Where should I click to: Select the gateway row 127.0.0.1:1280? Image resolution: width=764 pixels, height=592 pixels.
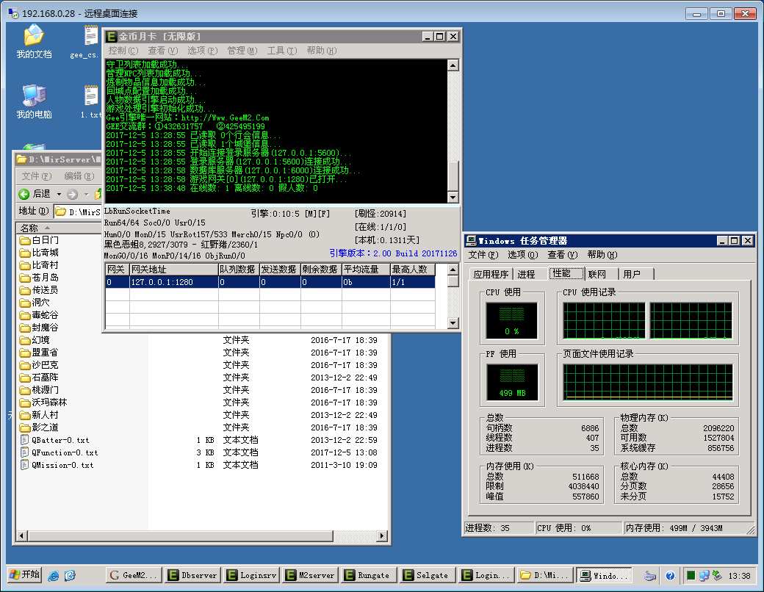[x=270, y=282]
